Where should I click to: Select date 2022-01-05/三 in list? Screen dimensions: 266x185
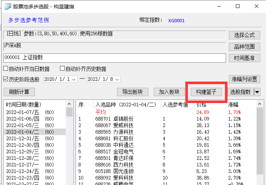35,125
